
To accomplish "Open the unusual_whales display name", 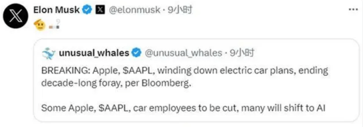I will [94, 53].
